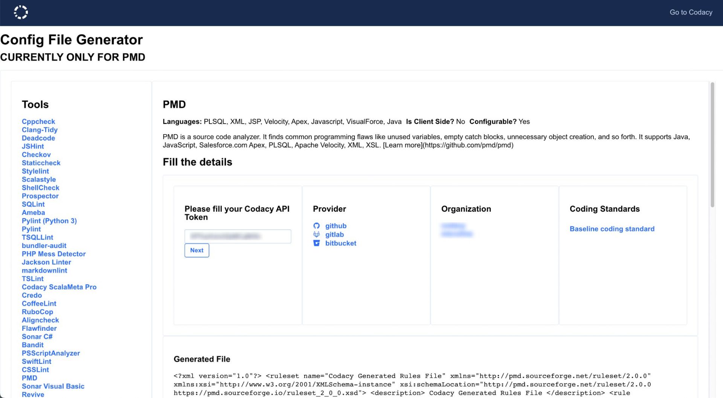
Task: Select the PMD tool in the sidebar
Action: (29, 378)
